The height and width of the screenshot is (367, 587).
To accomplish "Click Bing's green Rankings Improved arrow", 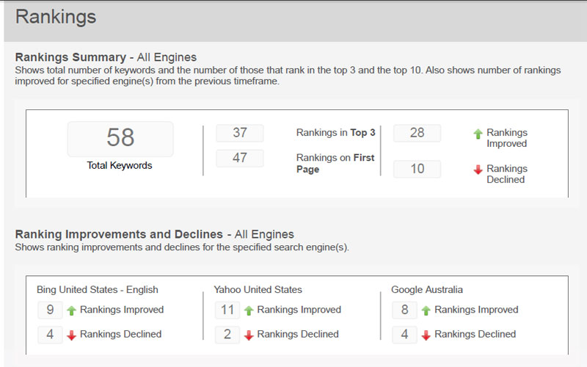I will [71, 310].
